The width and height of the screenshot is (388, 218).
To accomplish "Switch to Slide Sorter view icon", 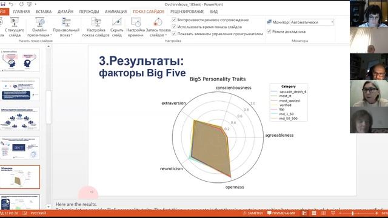I will [x=314, y=213].
